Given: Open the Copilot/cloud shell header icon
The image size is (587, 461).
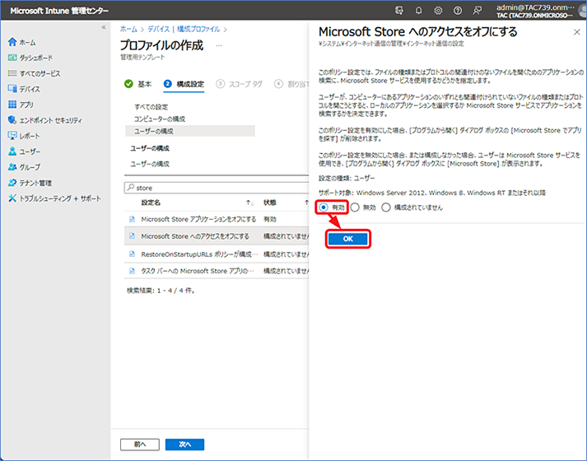Looking at the screenshot, I should point(399,11).
